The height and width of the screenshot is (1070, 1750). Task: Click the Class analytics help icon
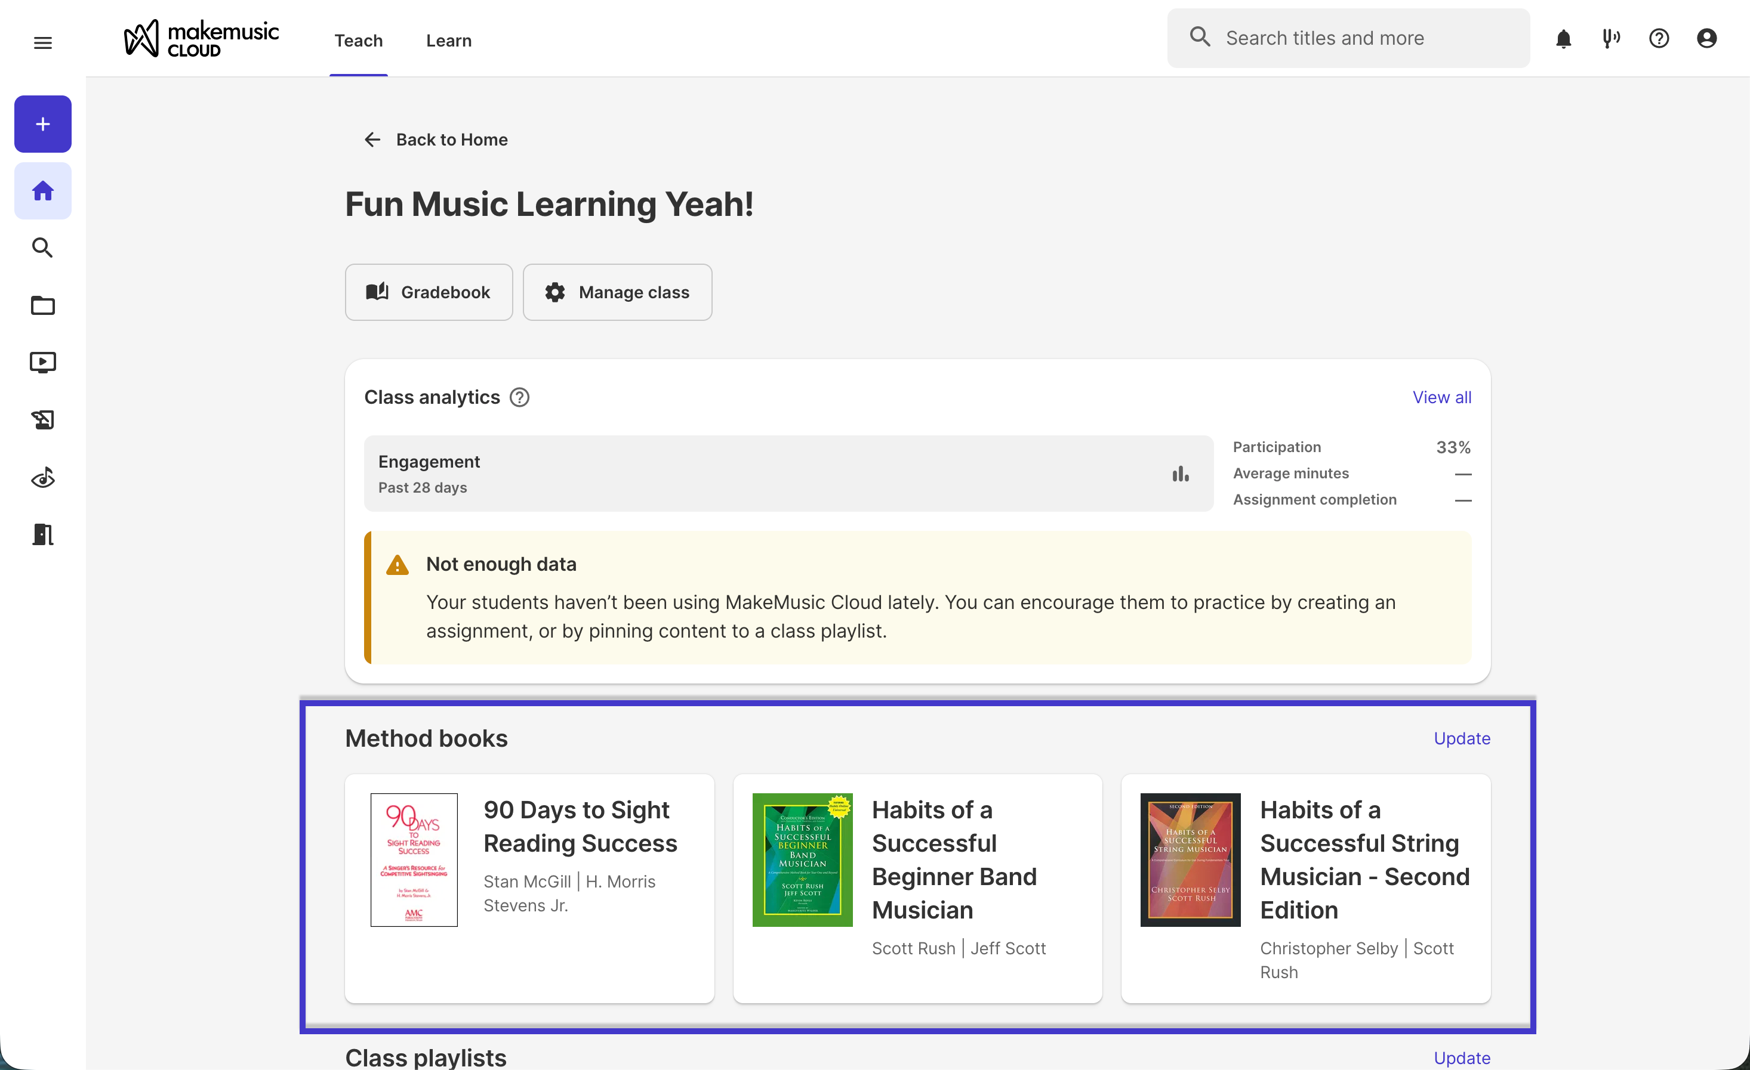[x=519, y=397]
